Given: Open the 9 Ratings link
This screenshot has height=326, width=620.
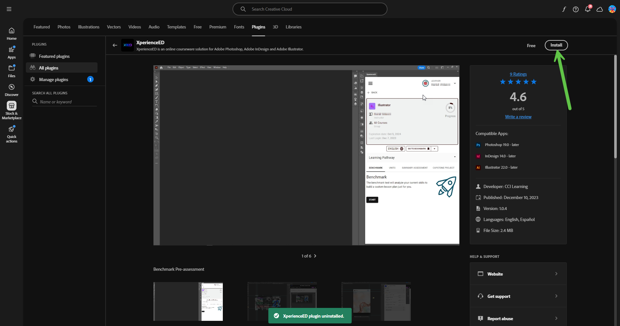Looking at the screenshot, I should pyautogui.click(x=518, y=74).
